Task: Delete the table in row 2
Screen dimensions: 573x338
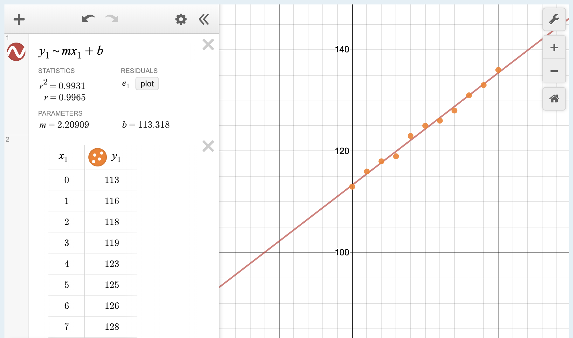Action: 208,146
